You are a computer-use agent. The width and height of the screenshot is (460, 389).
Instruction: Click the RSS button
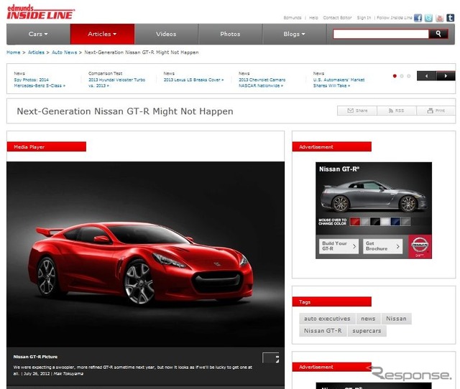[x=396, y=111]
